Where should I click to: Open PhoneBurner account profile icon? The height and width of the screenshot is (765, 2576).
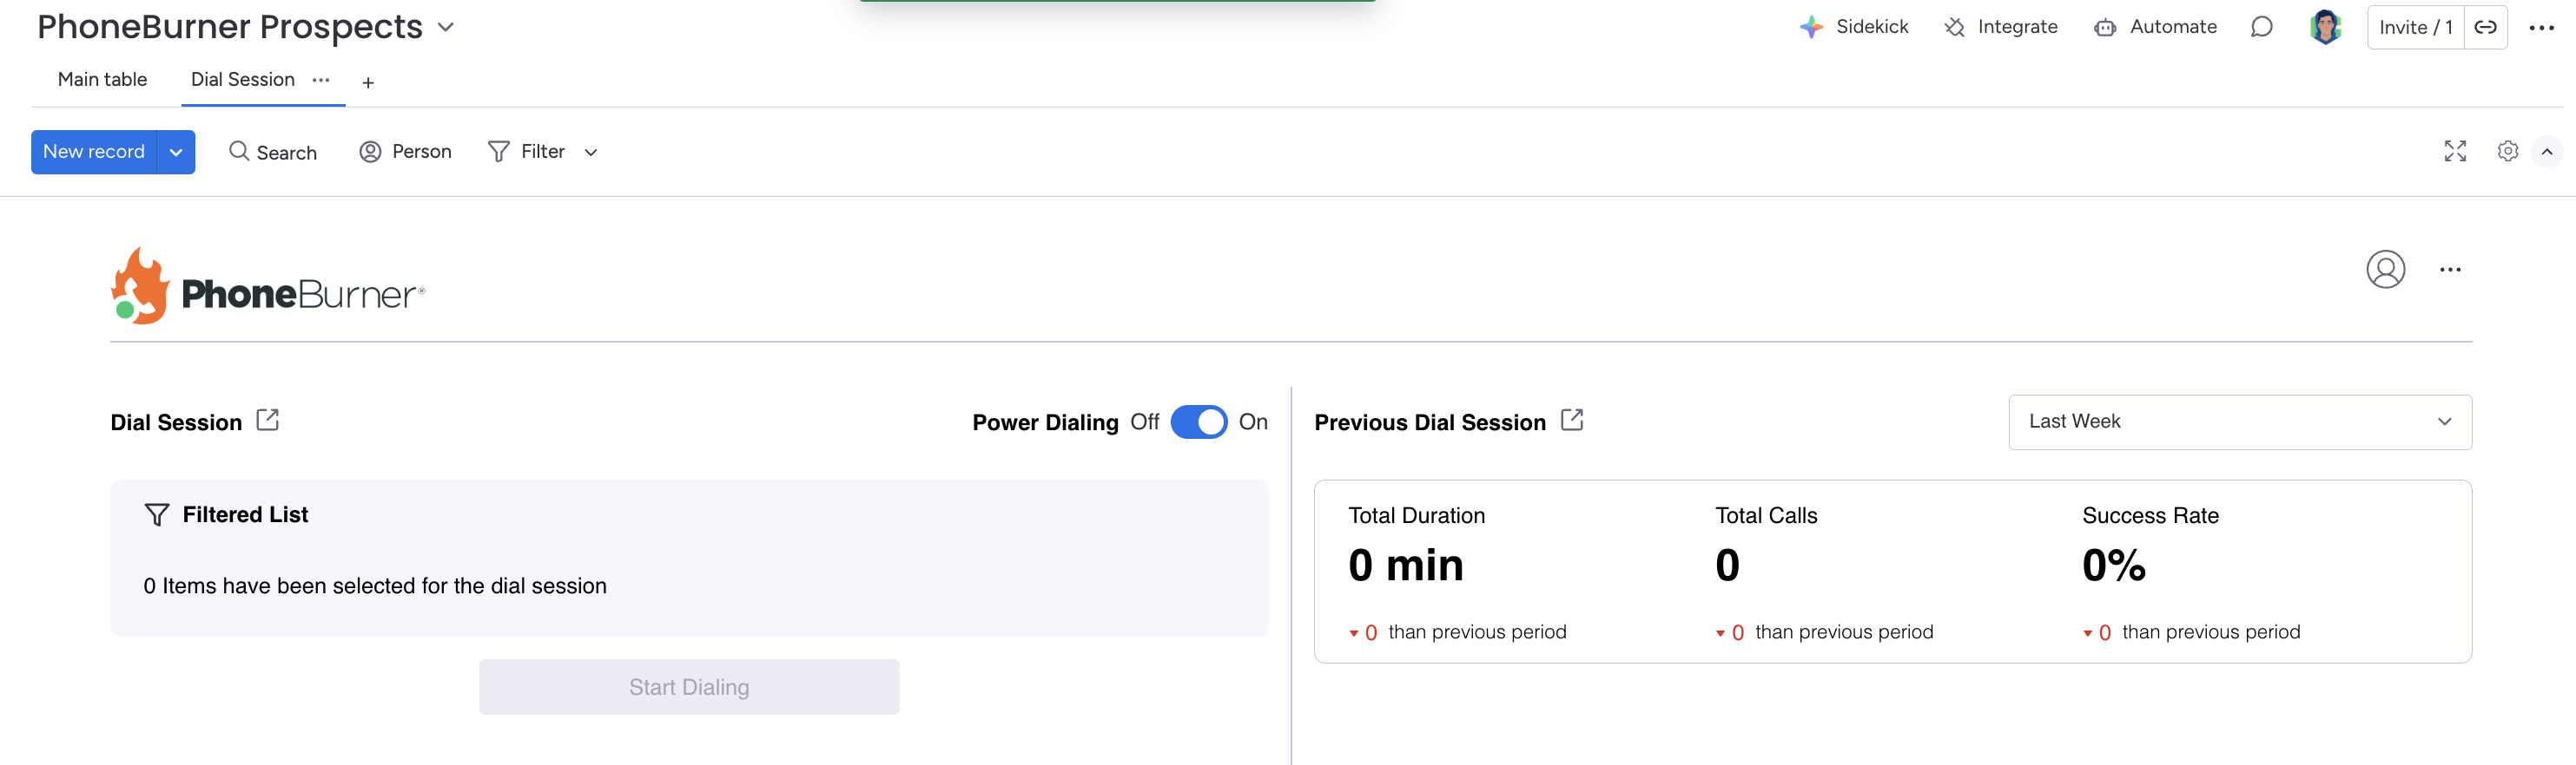tap(2385, 270)
